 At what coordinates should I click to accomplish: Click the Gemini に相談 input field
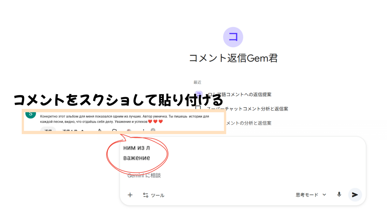(x=145, y=175)
